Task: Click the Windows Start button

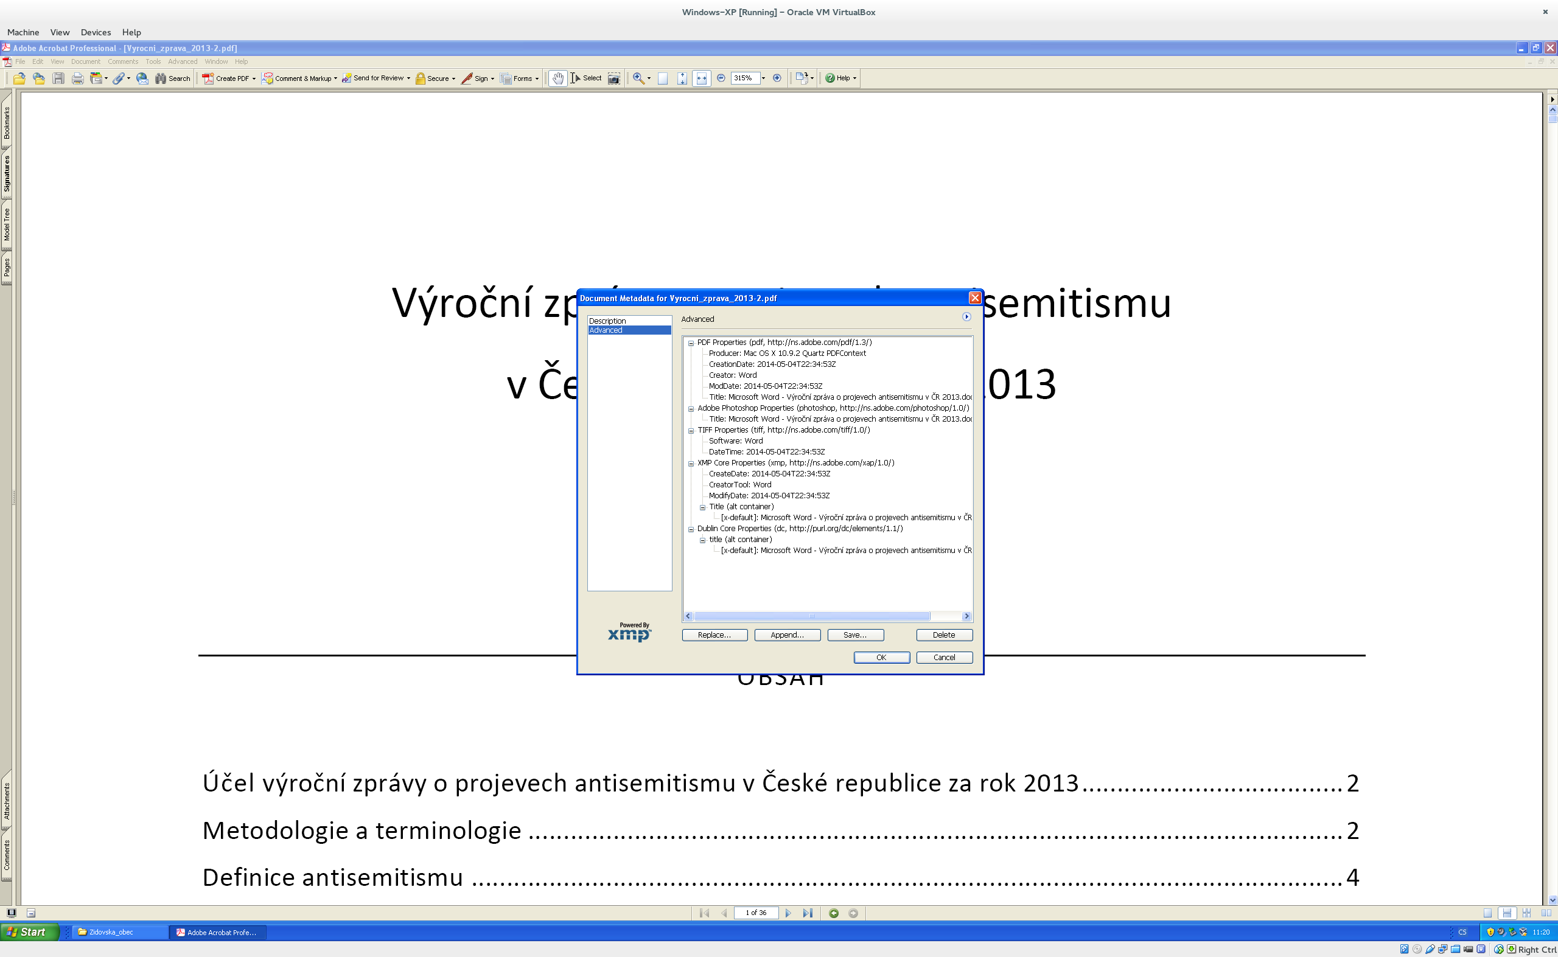Action: tap(29, 932)
